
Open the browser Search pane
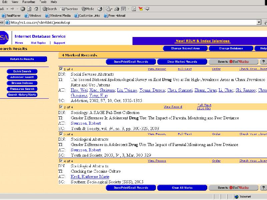coord(49,9)
